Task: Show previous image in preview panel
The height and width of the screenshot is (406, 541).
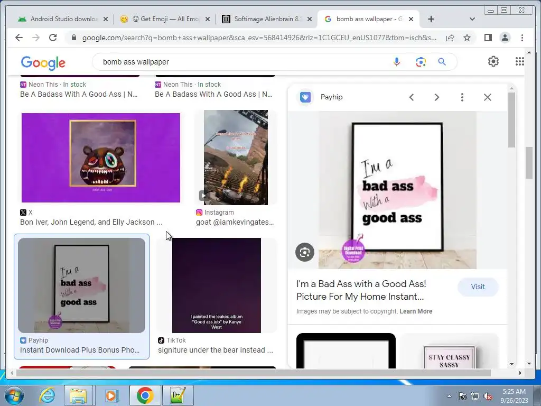Action: coord(411,97)
